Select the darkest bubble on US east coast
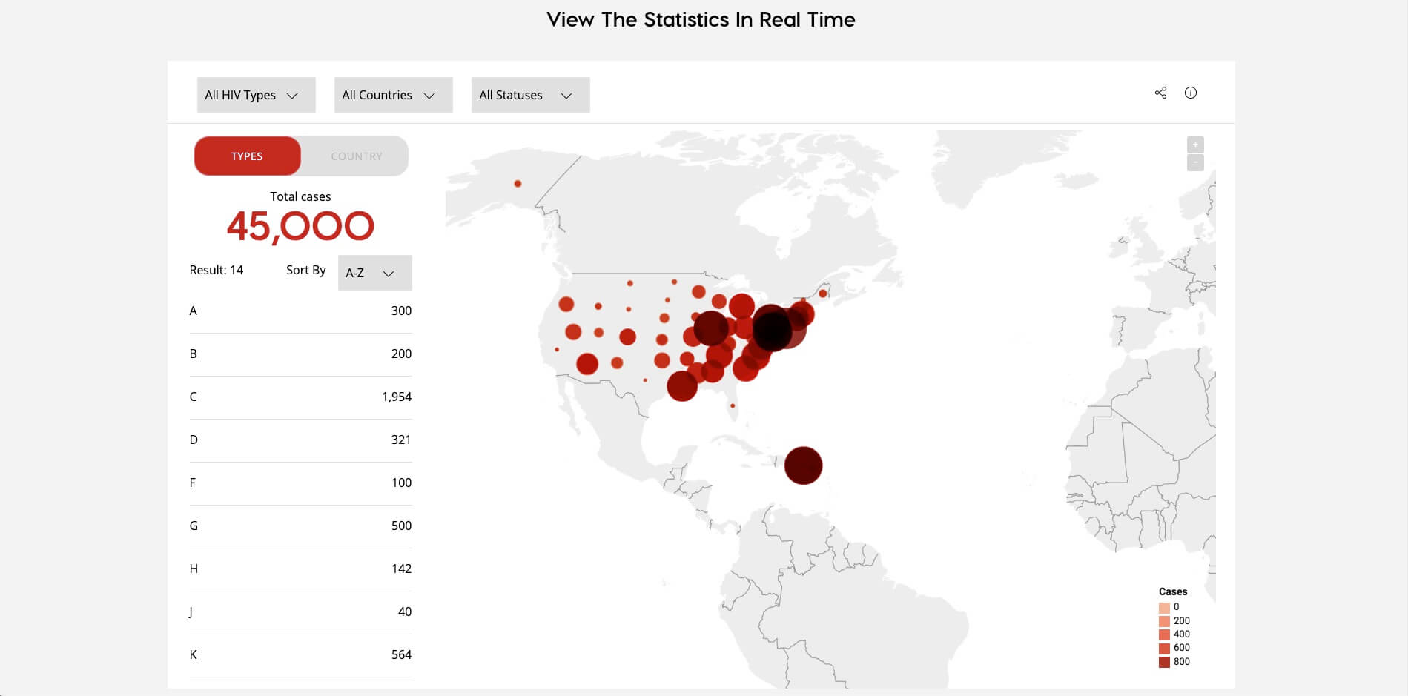This screenshot has height=696, width=1408. click(772, 328)
